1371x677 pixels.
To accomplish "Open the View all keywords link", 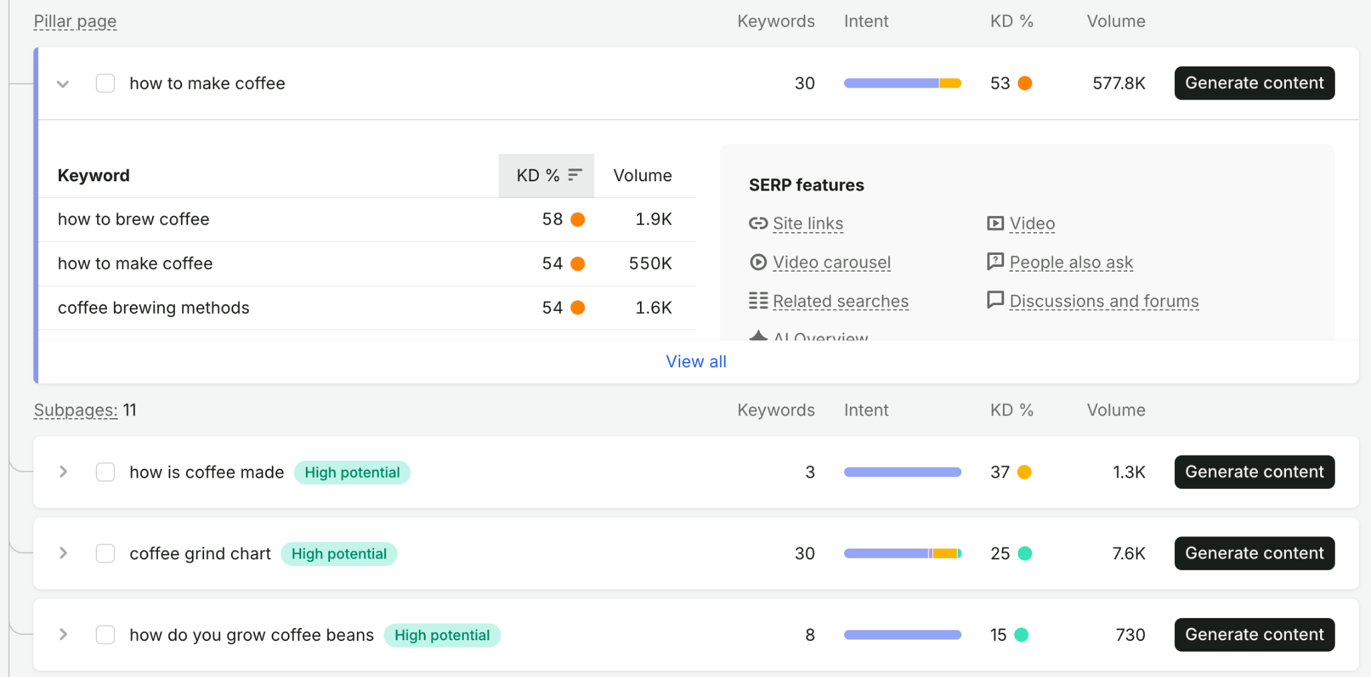I will tap(696, 362).
